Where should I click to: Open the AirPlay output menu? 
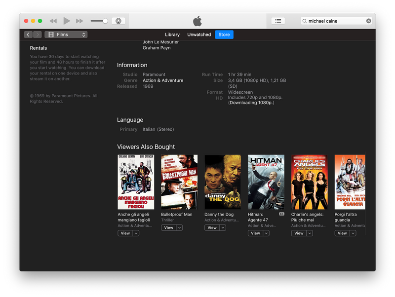pos(118,21)
